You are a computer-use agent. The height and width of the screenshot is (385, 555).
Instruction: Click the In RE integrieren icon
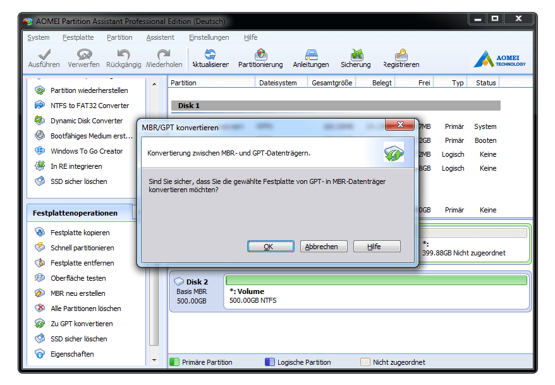coord(40,166)
